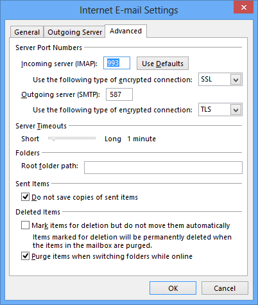The image size is (258, 305).
Task: Select the Advanced tab
Action: click(x=126, y=31)
